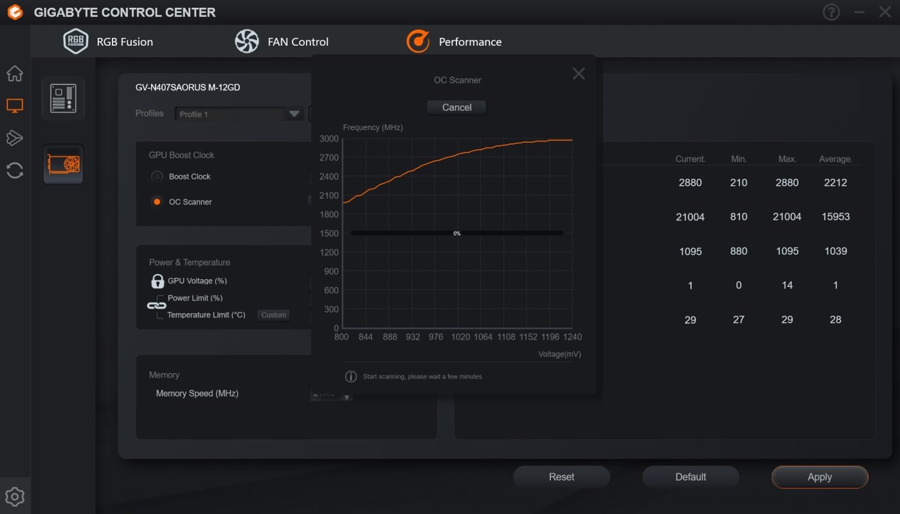This screenshot has width=900, height=514.
Task: Click the GV-N407SAORUS M-12GD card name
Action: [x=188, y=87]
